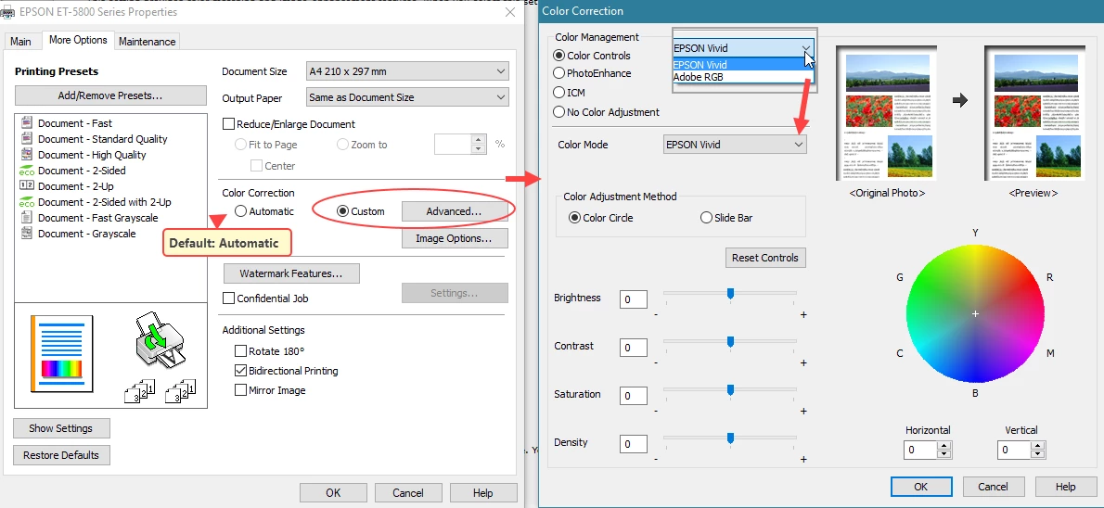Check the Rotate 180° option
Screen dimensions: 1104x508
click(x=241, y=351)
